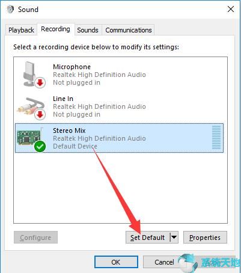This screenshot has width=241, height=273.
Task: Close the Sound window
Action: click(231, 9)
